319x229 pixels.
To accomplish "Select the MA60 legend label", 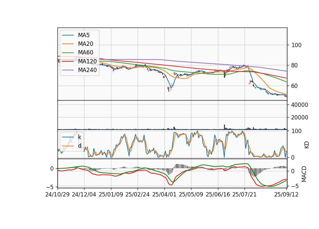I will [85, 52].
